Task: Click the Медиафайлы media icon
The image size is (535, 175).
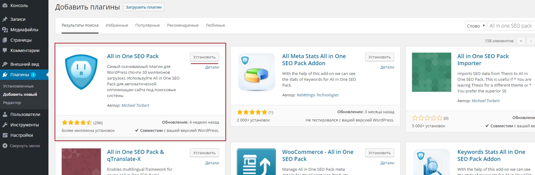Action: click(x=5, y=30)
